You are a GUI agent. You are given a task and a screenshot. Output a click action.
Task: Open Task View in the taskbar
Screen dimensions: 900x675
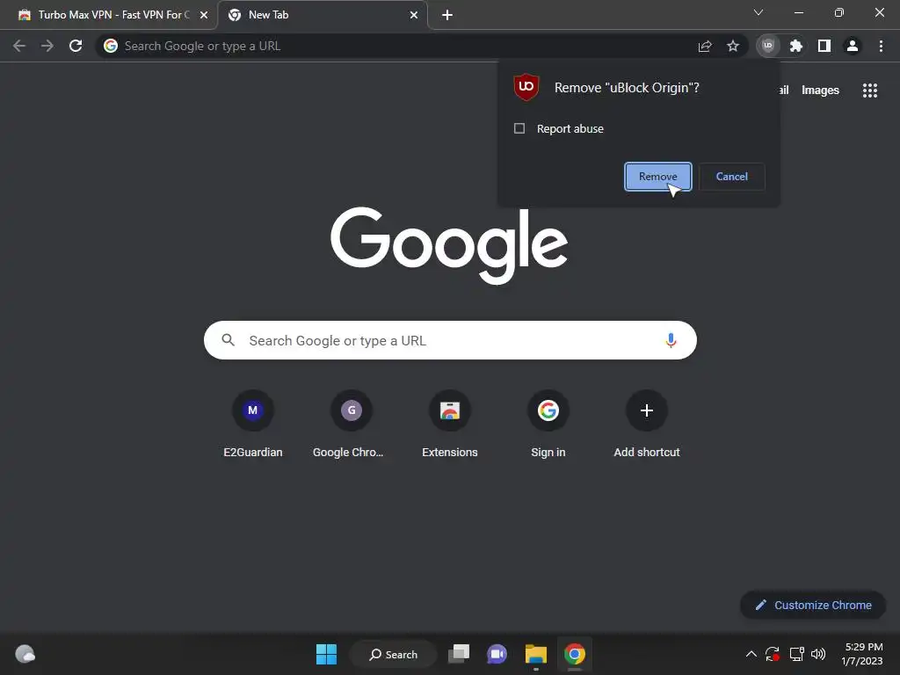(x=459, y=654)
